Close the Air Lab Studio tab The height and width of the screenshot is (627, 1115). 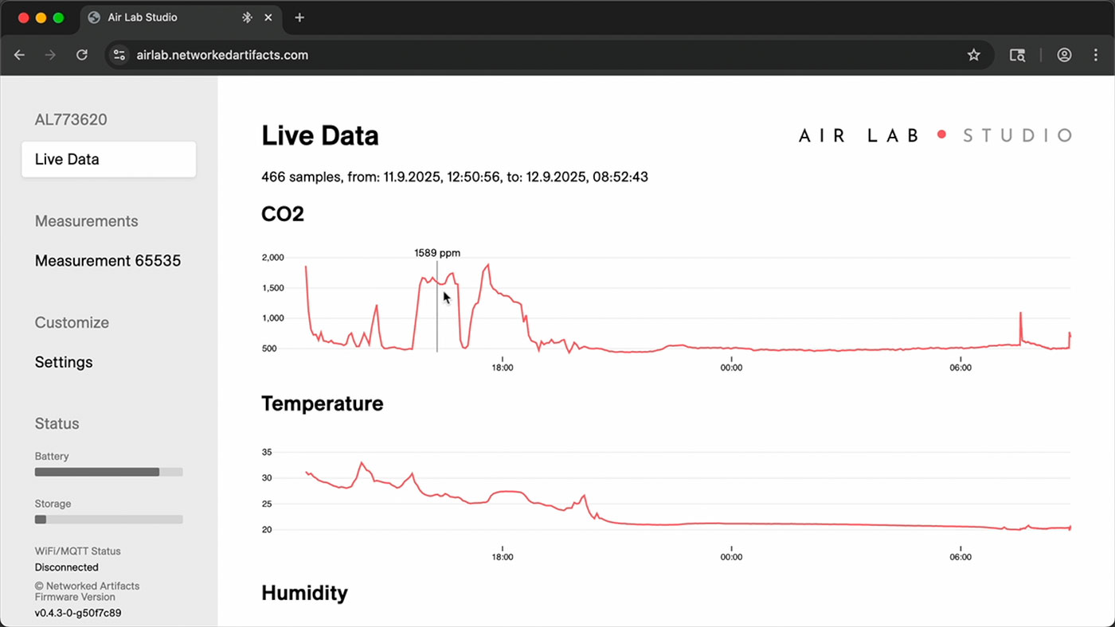coord(268,18)
